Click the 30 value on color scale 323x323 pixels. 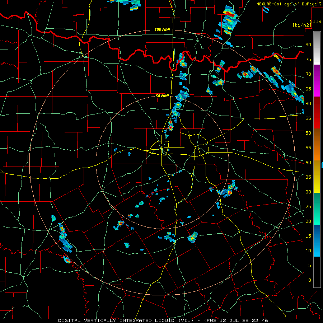pyautogui.click(x=308, y=192)
